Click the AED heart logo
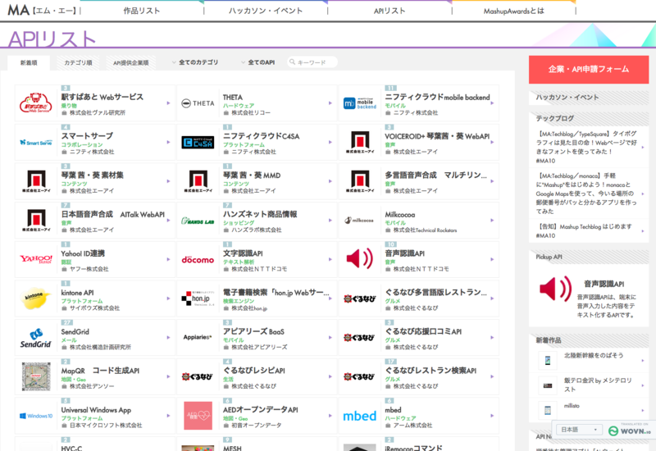 [x=198, y=416]
